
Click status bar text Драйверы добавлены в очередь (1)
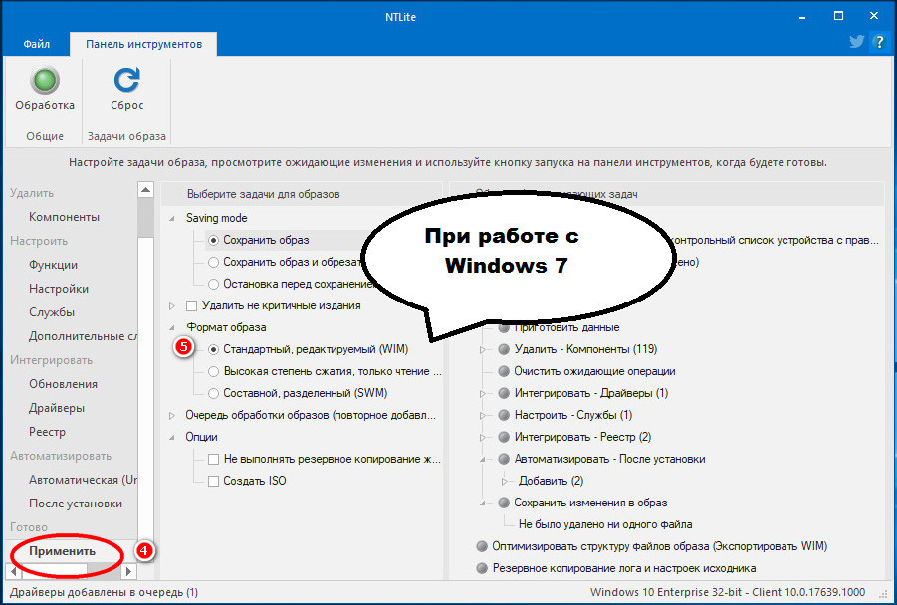tap(105, 592)
